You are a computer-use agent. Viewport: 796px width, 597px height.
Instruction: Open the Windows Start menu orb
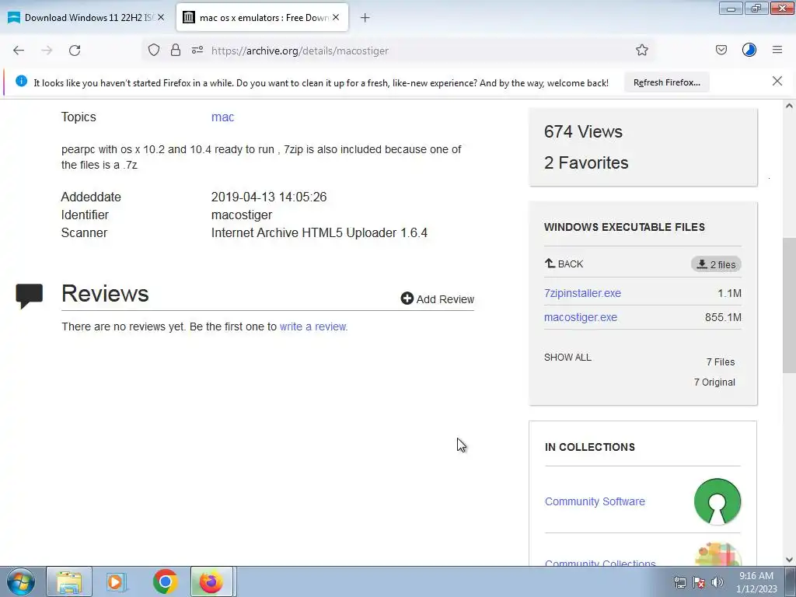(21, 581)
